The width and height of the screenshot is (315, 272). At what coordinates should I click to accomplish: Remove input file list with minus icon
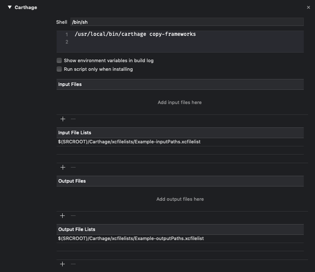click(73, 167)
